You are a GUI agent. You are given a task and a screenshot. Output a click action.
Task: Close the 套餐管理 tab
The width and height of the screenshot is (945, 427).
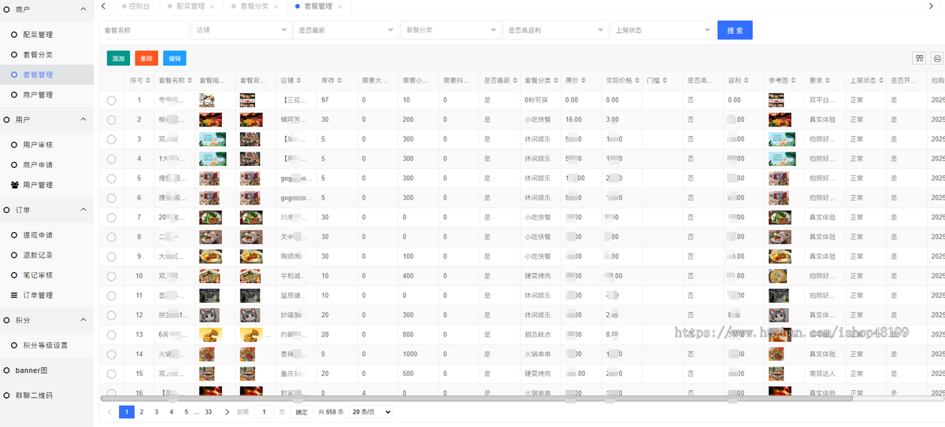(x=339, y=6)
